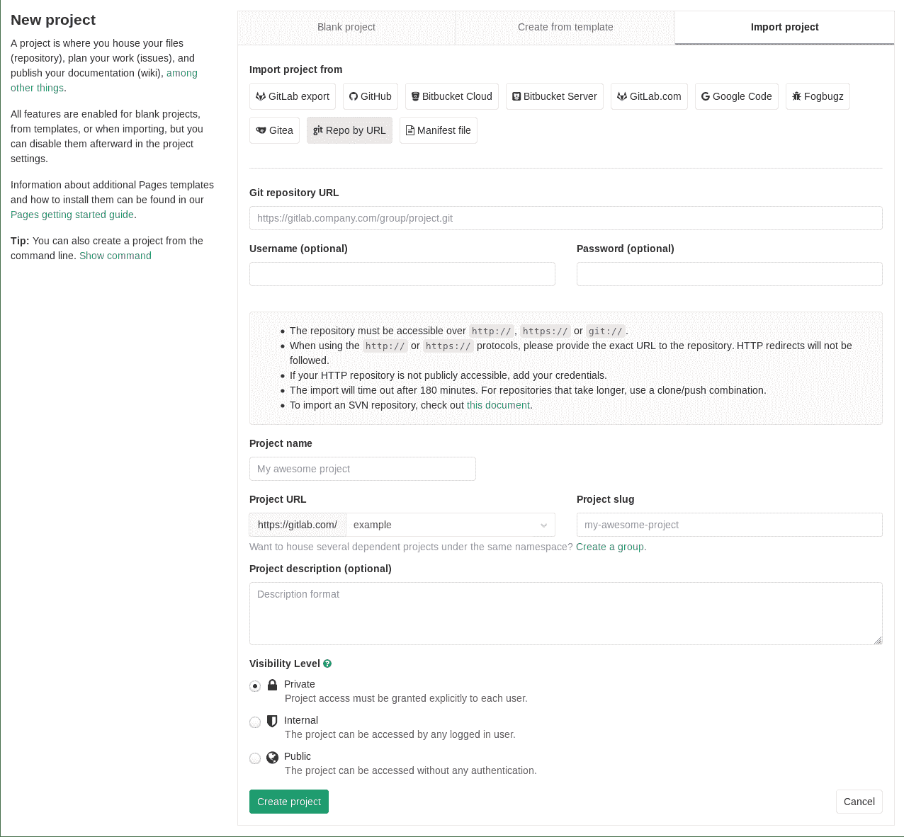Select the GitHub import source
The height and width of the screenshot is (837, 904).
370,96
